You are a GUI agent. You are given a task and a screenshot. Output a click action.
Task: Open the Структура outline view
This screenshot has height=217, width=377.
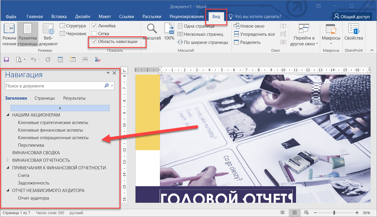[x=73, y=26]
